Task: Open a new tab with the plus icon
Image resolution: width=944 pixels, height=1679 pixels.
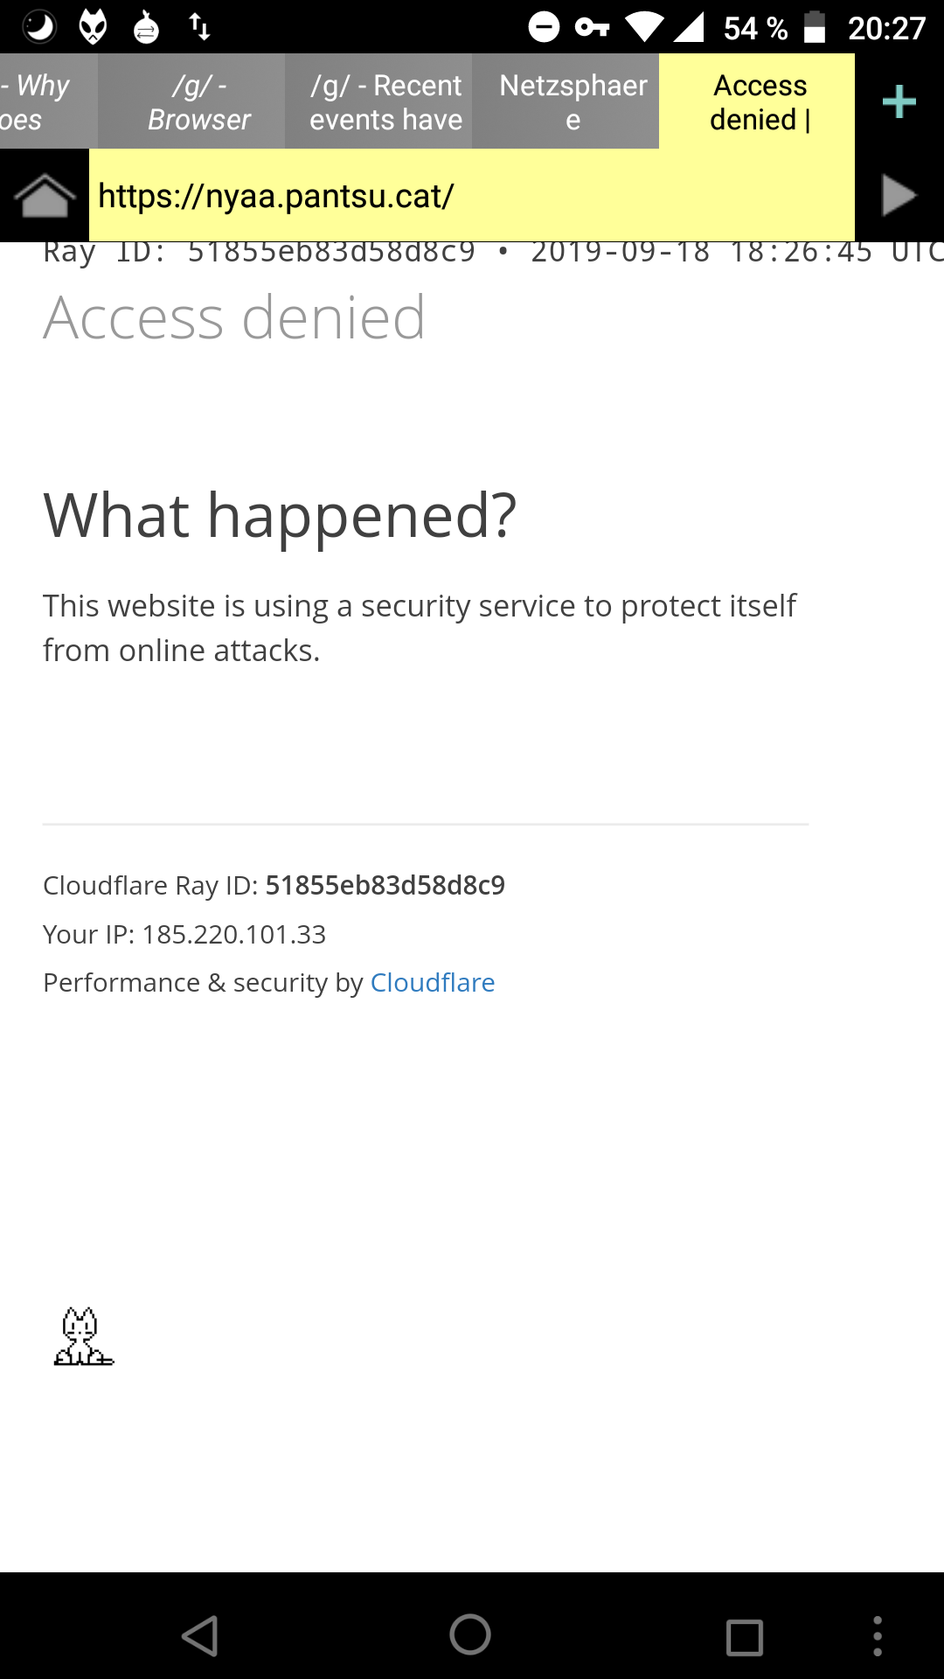Action: click(x=899, y=102)
